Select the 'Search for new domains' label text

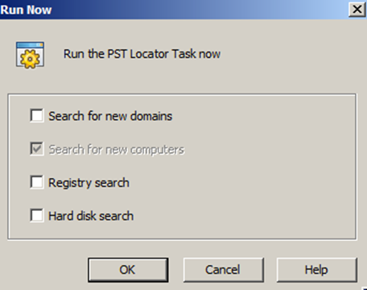[x=110, y=116]
